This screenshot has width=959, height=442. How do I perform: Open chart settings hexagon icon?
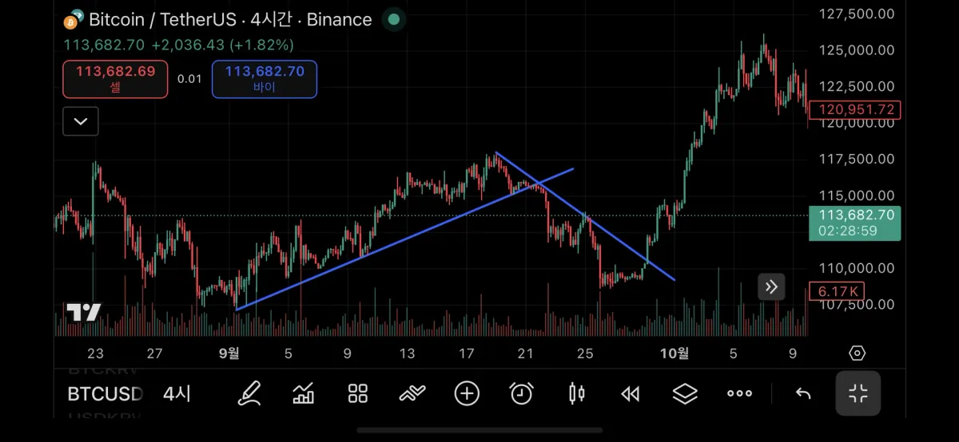(x=857, y=353)
